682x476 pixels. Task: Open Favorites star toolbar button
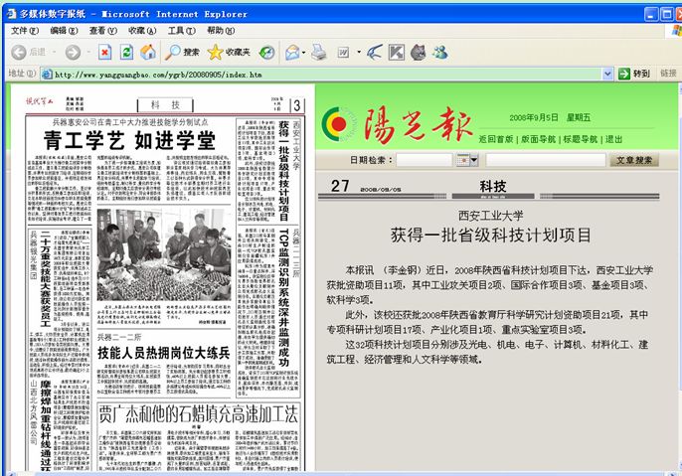pyautogui.click(x=229, y=53)
